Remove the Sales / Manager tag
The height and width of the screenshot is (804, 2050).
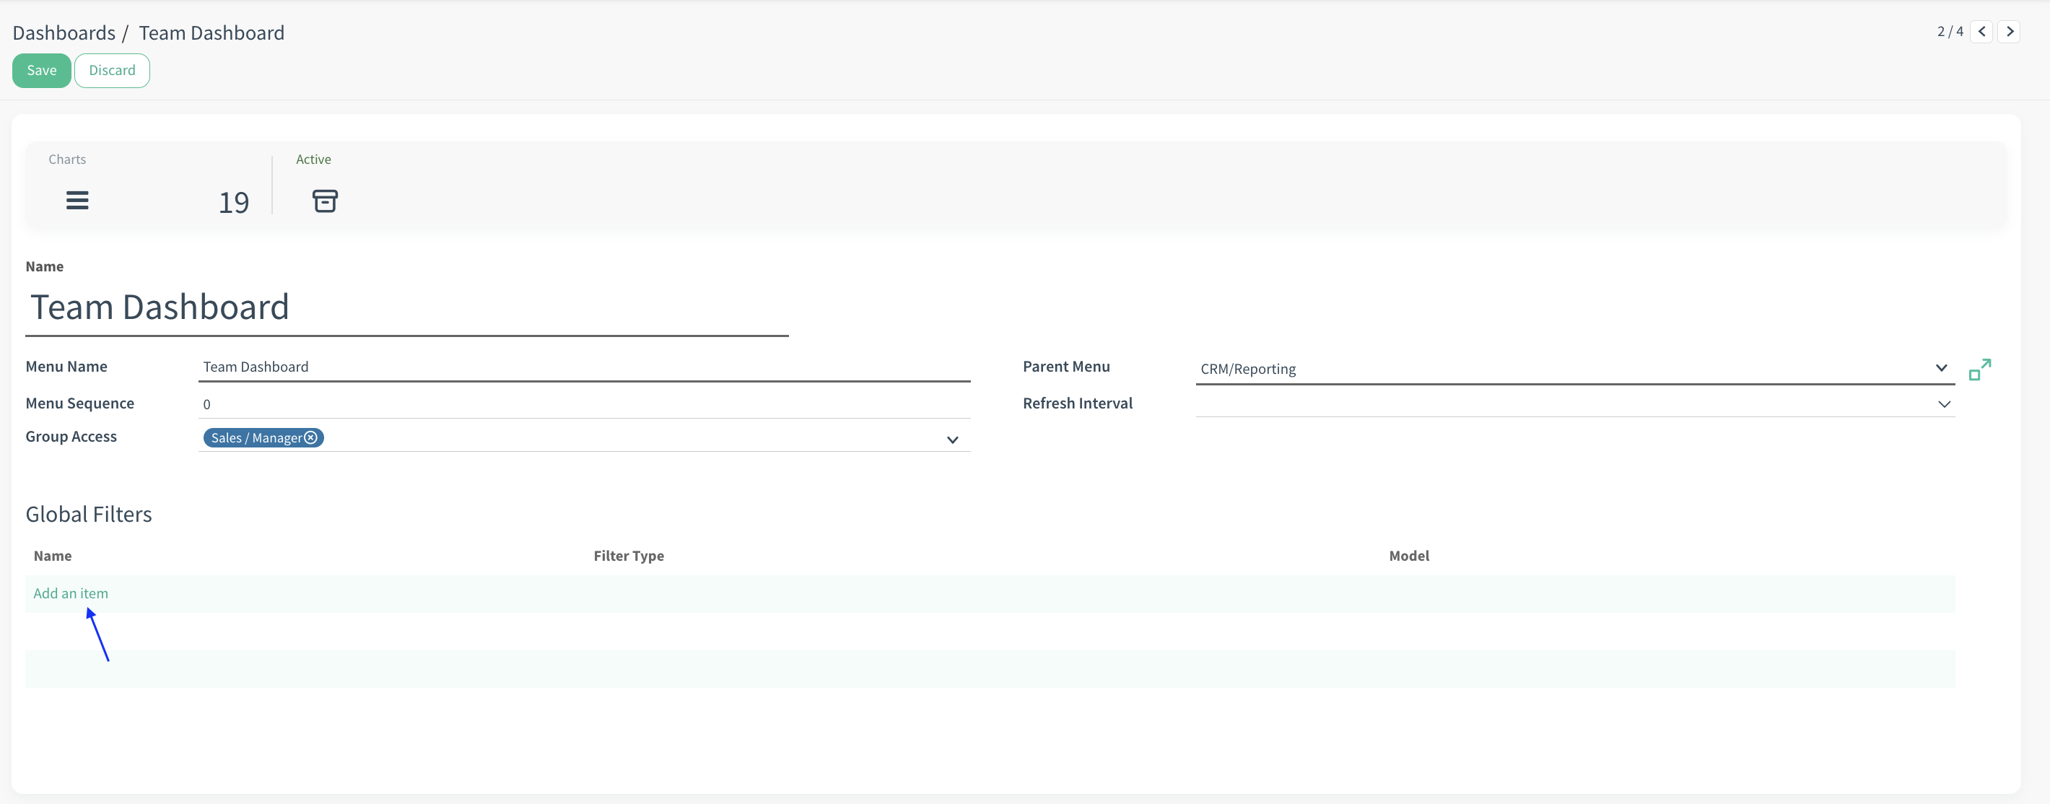tap(311, 438)
